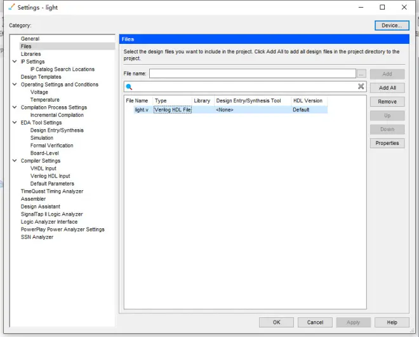The height and width of the screenshot is (337, 419).
Task: Sort by File Name column header
Action: (x=138, y=100)
